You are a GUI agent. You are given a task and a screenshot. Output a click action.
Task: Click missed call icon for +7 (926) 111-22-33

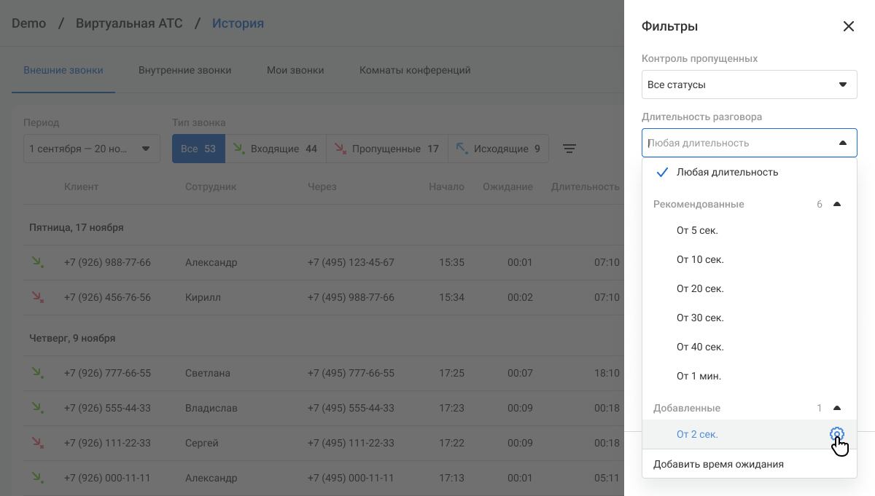[x=36, y=443]
